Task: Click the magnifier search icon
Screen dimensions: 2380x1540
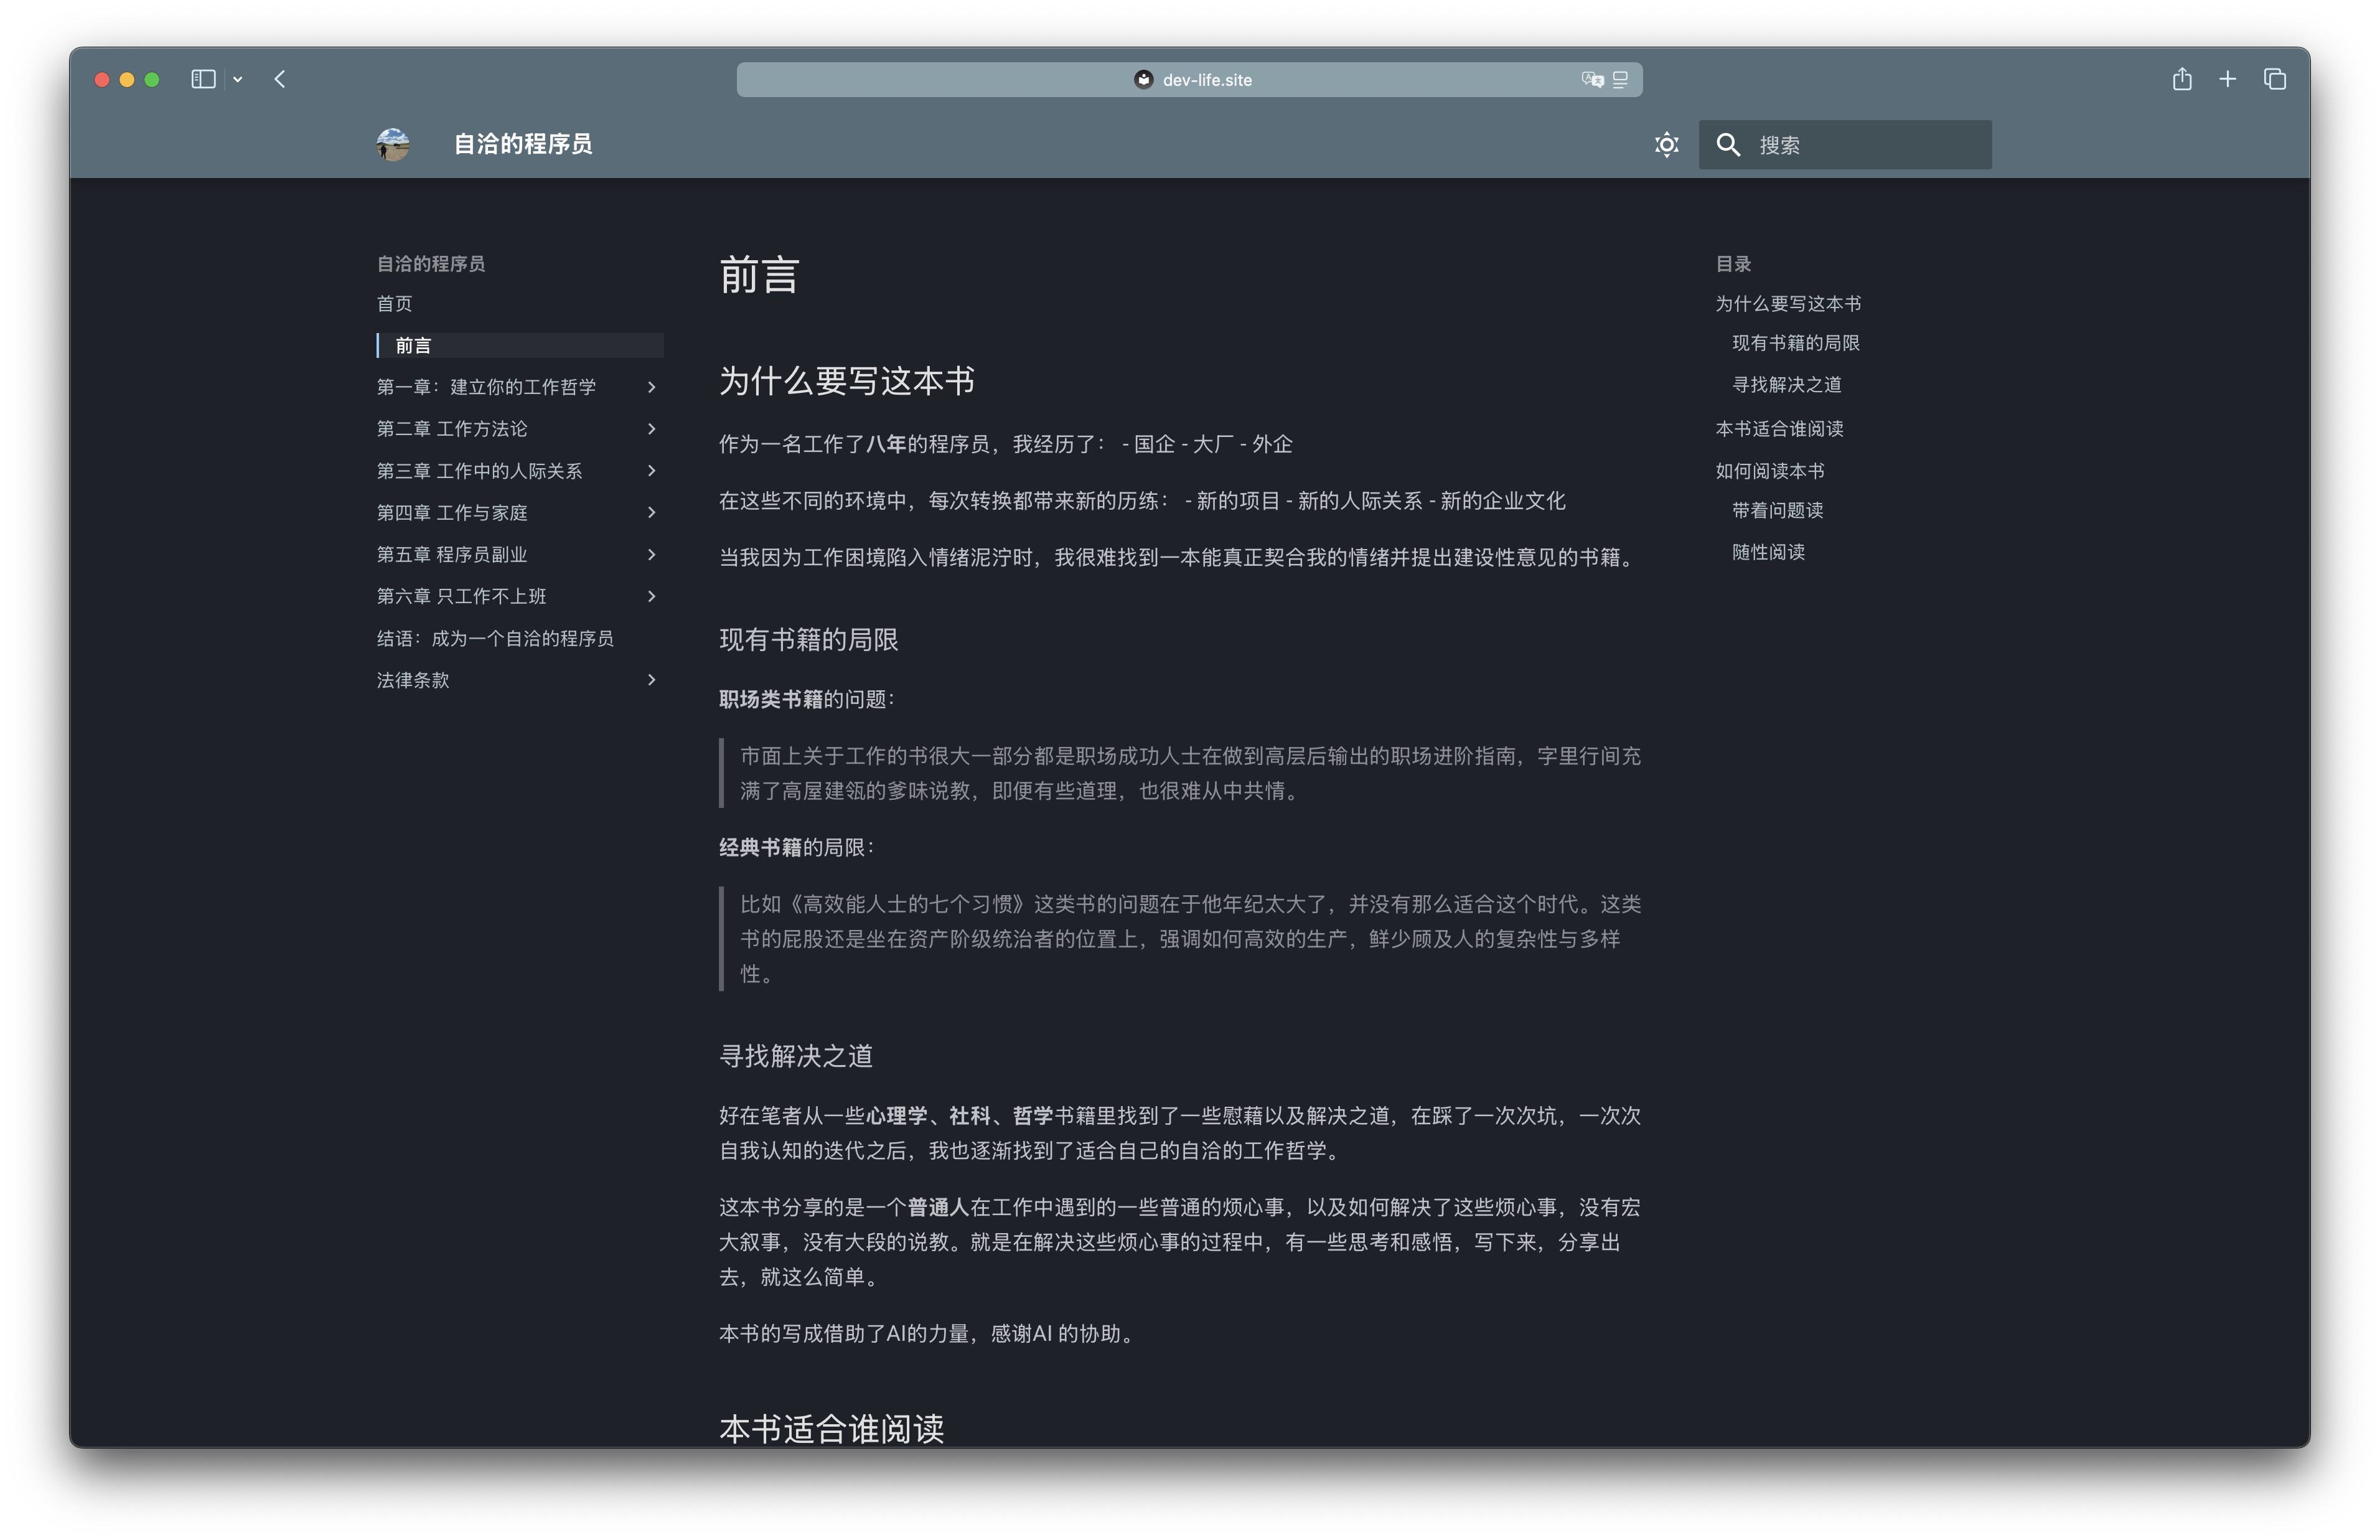Action: (1727, 144)
